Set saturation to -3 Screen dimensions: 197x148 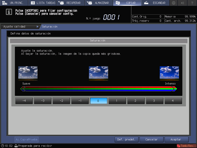(x=43, y=101)
